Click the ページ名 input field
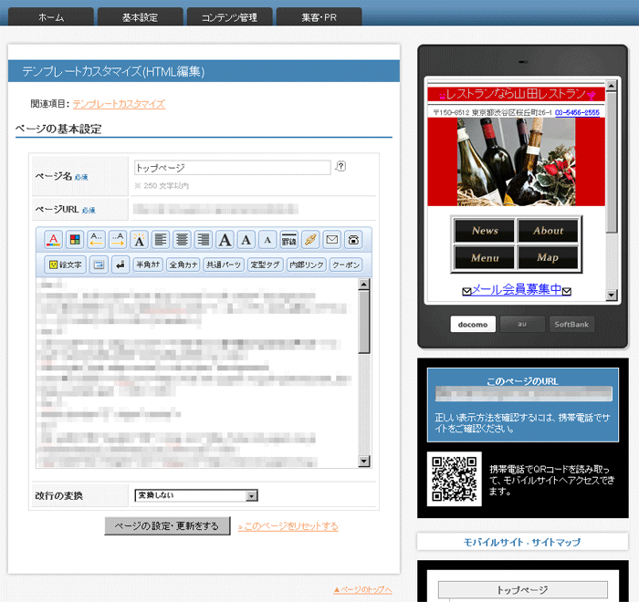The image size is (639, 602). tap(232, 168)
